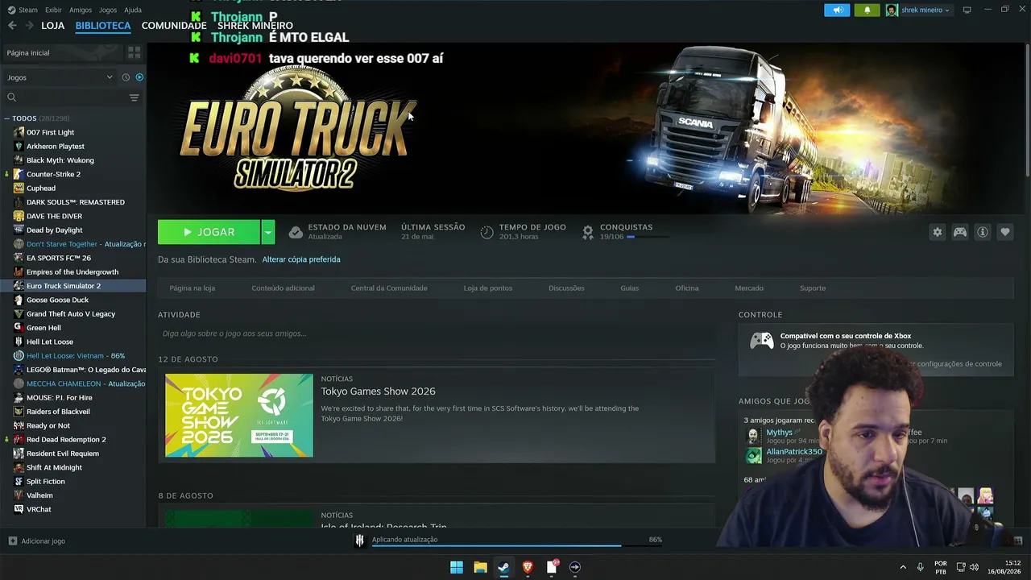Open Mercado tab

click(x=749, y=288)
